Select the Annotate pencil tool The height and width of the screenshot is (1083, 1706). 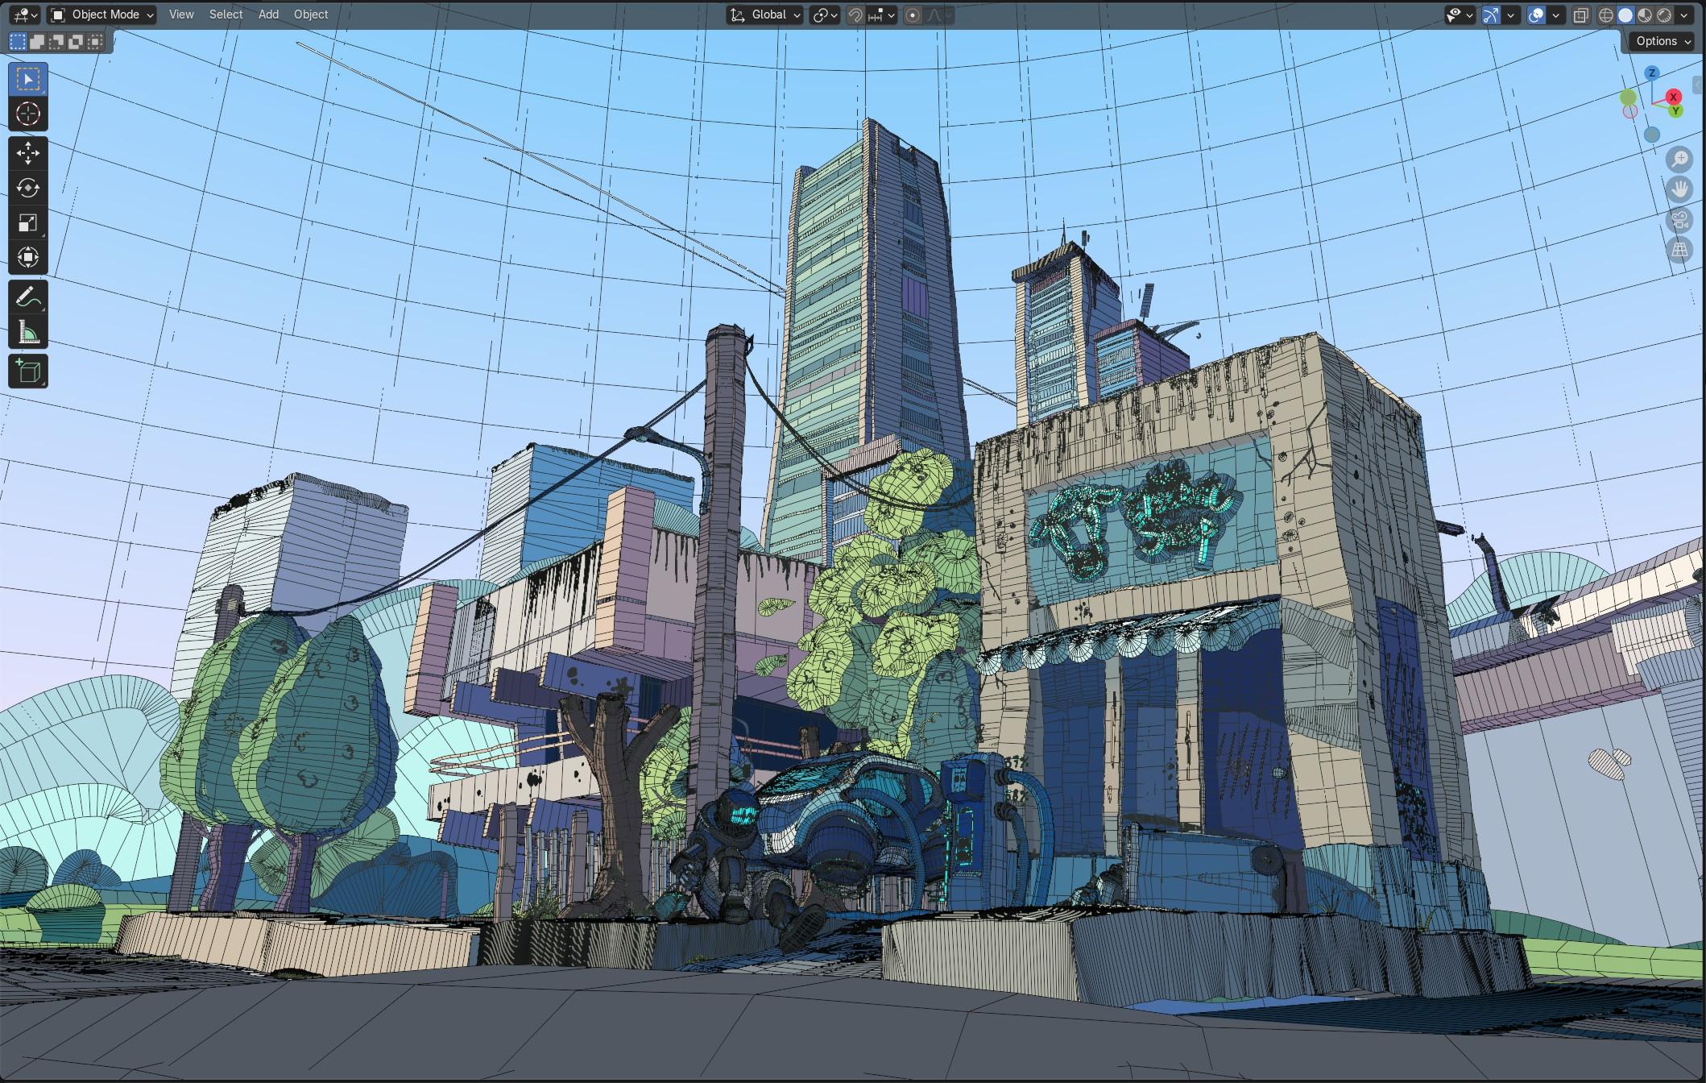(27, 297)
